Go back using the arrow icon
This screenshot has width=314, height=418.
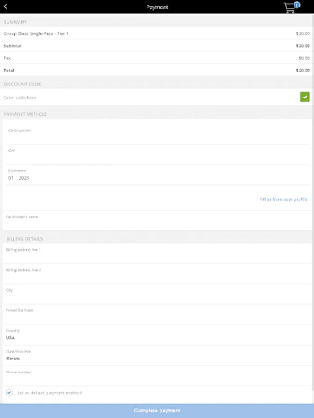coord(5,7)
